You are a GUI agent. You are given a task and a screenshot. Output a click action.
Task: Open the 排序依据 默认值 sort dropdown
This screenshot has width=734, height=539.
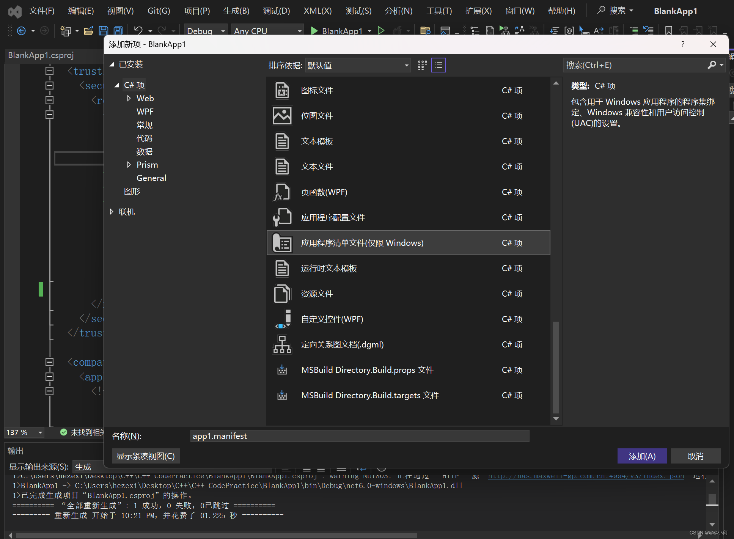[x=358, y=65]
